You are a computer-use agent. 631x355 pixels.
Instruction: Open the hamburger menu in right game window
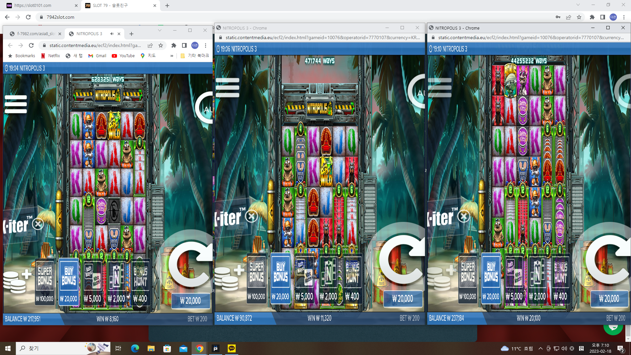pos(440,87)
